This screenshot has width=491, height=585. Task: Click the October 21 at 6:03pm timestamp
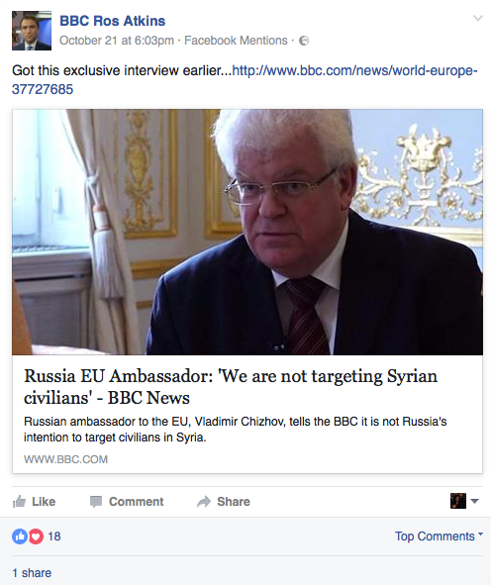point(117,41)
